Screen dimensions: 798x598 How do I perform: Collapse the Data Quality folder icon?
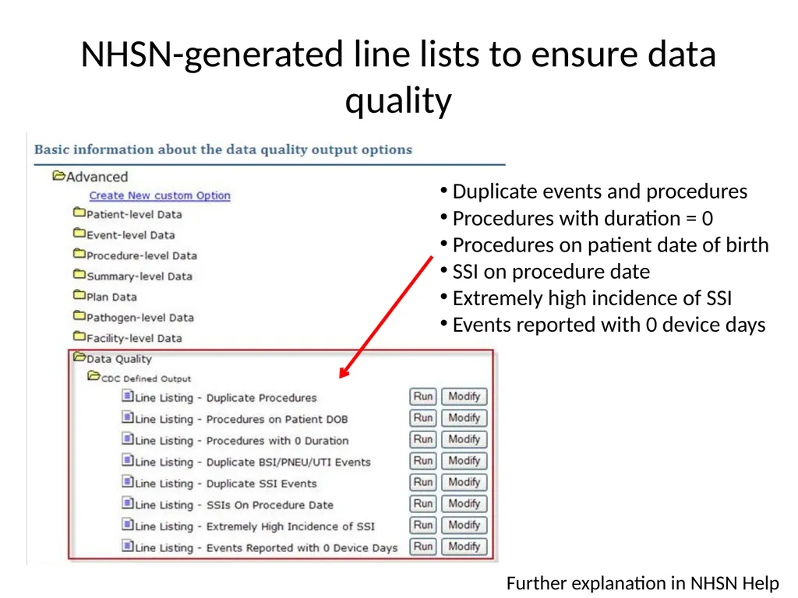79,357
